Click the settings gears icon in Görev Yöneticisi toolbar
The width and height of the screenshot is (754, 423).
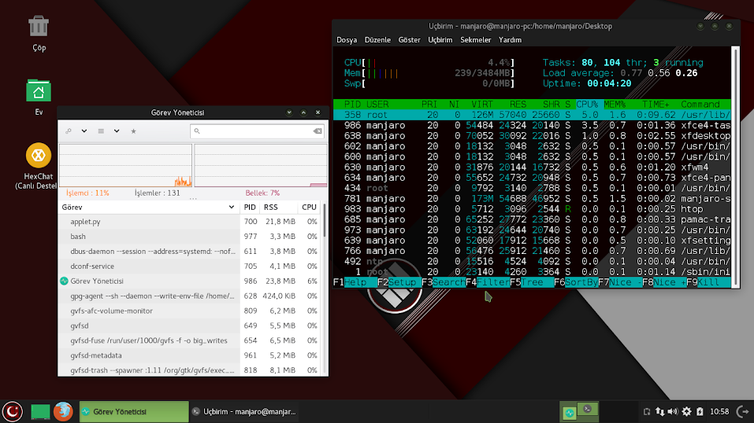(69, 131)
